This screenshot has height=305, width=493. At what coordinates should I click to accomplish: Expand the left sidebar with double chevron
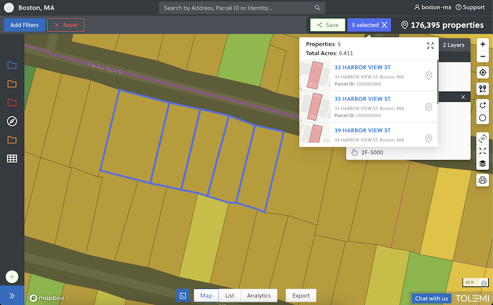coord(12,296)
